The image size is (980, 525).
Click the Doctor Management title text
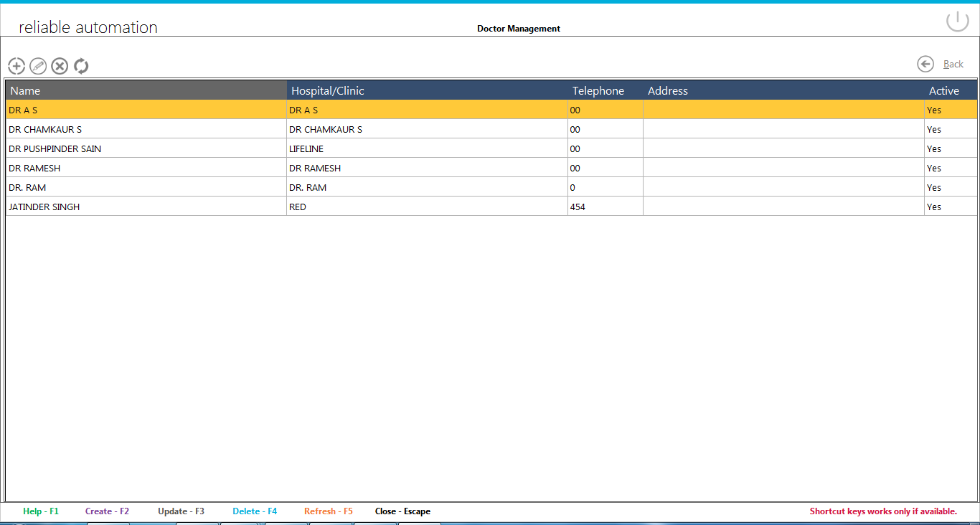tap(519, 29)
